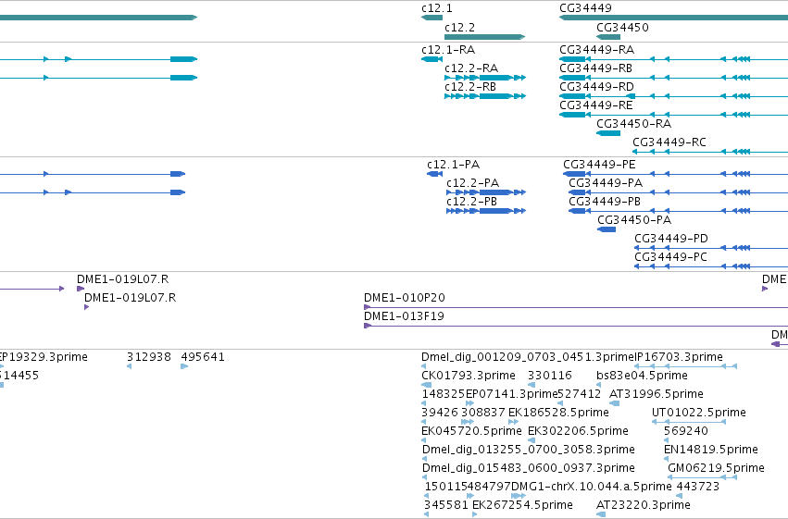Viewport: 788px width, 519px height.
Task: Click the Dmel_dig_001209_0703_0451.3prime label
Action: [x=528, y=357]
